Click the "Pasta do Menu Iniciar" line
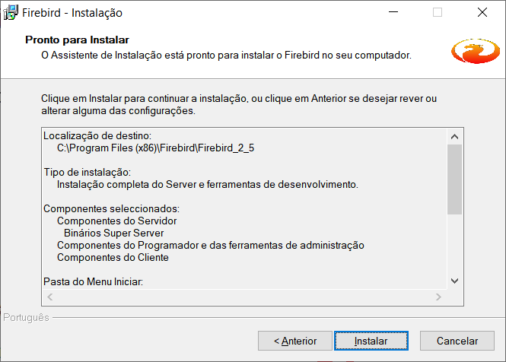506x362 pixels. [93, 281]
